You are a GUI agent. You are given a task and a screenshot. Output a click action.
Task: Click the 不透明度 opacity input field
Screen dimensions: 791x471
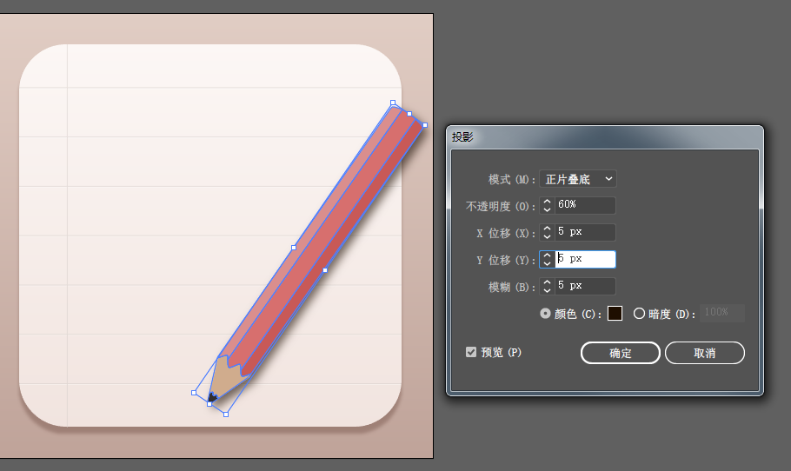tap(585, 205)
